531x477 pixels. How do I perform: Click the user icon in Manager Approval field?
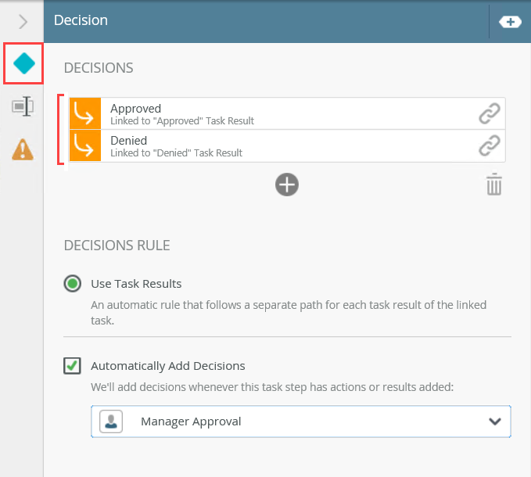111,421
